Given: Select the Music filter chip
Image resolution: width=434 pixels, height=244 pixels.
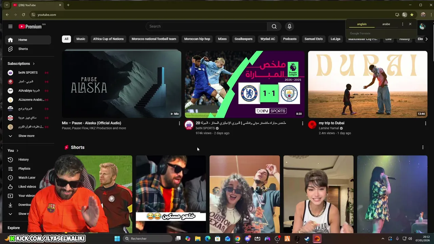Looking at the screenshot, I should [81, 39].
